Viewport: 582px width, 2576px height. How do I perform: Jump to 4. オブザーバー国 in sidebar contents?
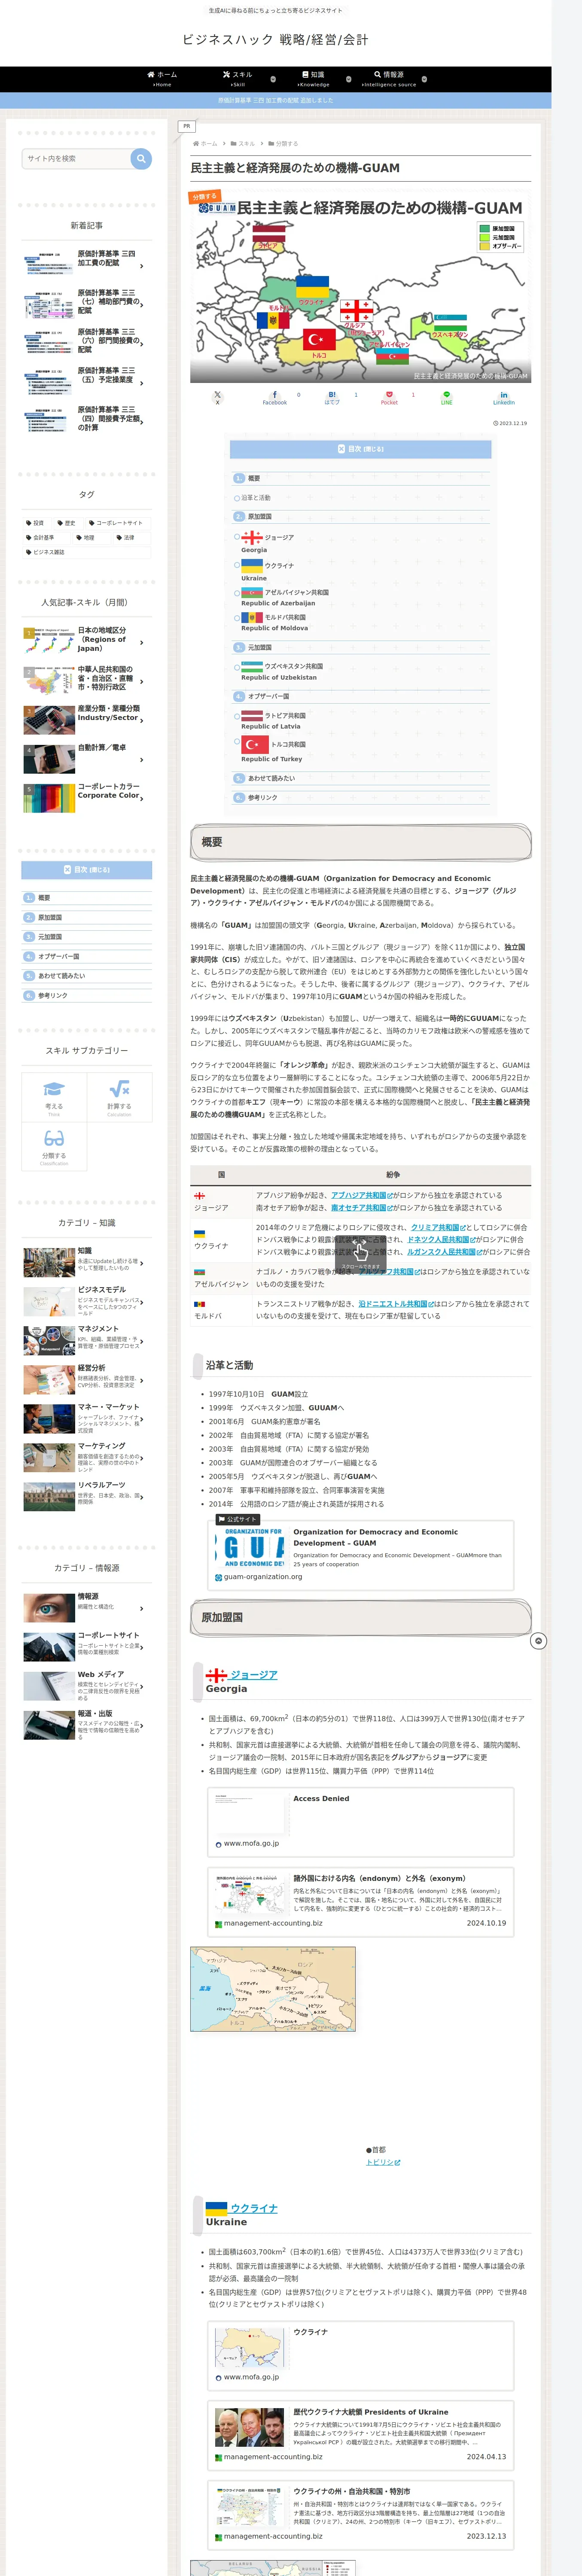(x=87, y=956)
